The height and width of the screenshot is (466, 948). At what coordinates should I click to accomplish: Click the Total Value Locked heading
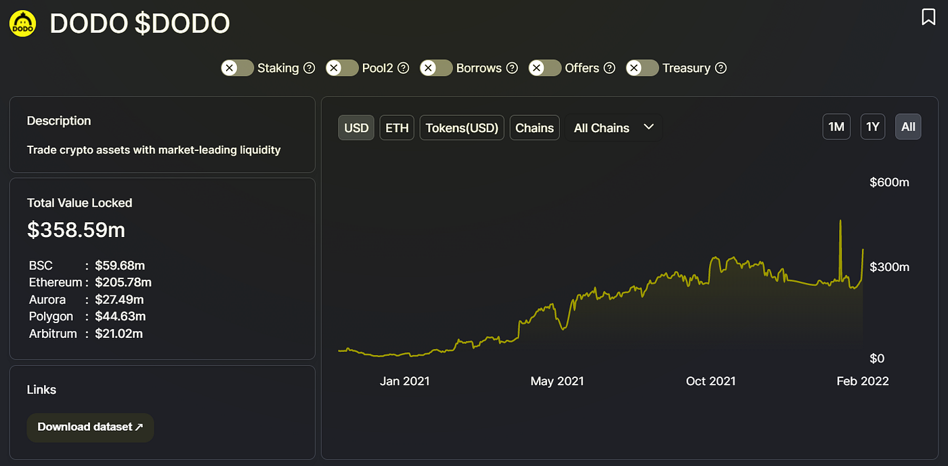pyautogui.click(x=79, y=203)
